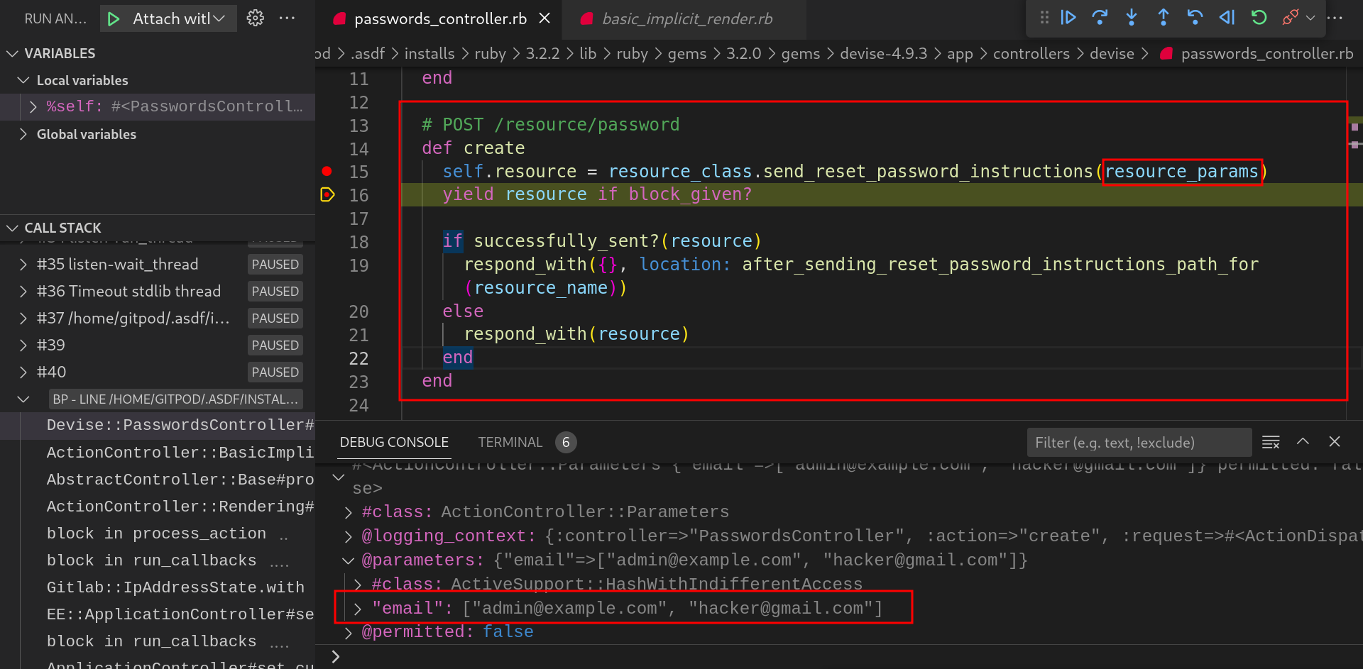This screenshot has width=1363, height=669.
Task: Reverse continue in debug toolbar
Action: pos(1227,17)
